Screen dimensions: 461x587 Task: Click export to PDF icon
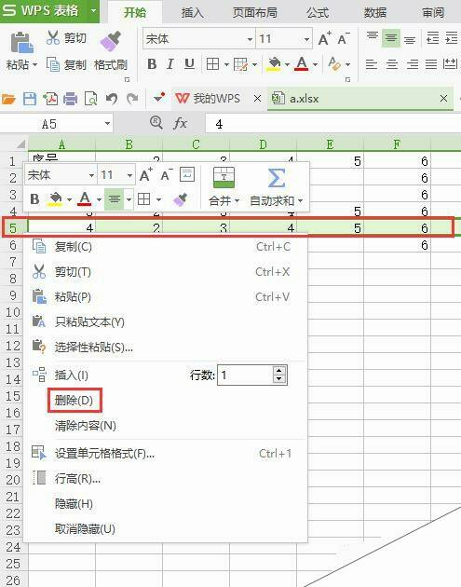pyautogui.click(x=50, y=99)
